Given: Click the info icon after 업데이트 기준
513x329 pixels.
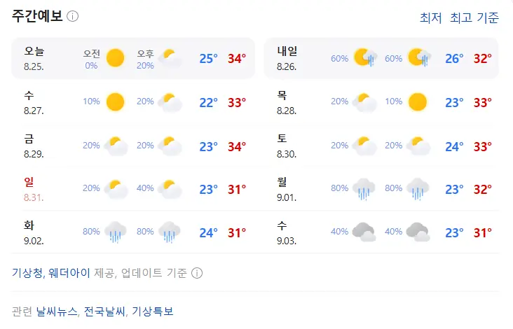Looking at the screenshot, I should (x=197, y=273).
